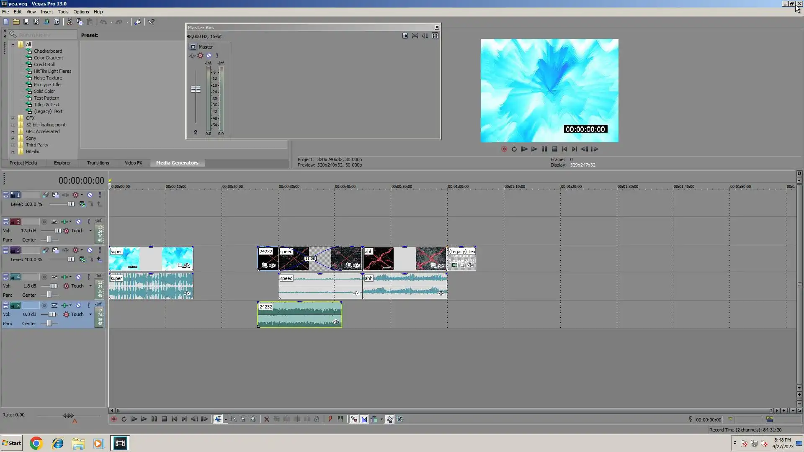Open Track FX on audio track 4
This screenshot has height=452, width=804.
coord(64,277)
